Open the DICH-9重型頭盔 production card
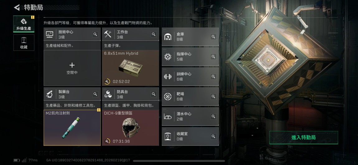Viewport: 358px width, 165px height. 131,128
